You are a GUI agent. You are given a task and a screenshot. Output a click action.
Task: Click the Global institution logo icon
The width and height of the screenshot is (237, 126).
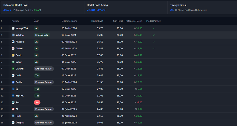[13, 49]
